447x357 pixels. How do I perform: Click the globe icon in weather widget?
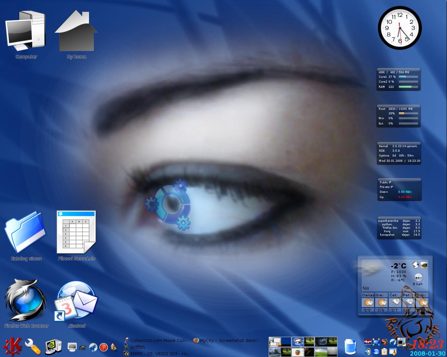pyautogui.click(x=415, y=265)
